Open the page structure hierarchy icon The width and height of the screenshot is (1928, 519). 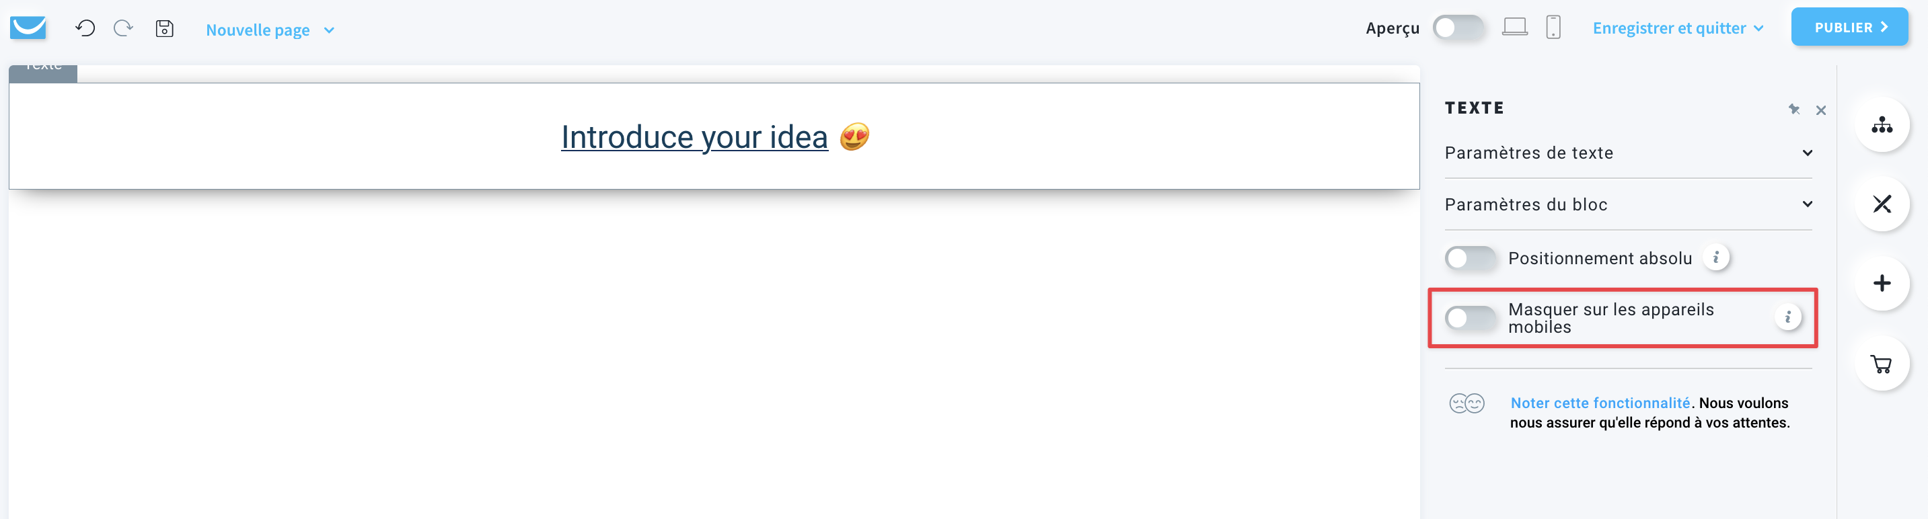(x=1882, y=125)
